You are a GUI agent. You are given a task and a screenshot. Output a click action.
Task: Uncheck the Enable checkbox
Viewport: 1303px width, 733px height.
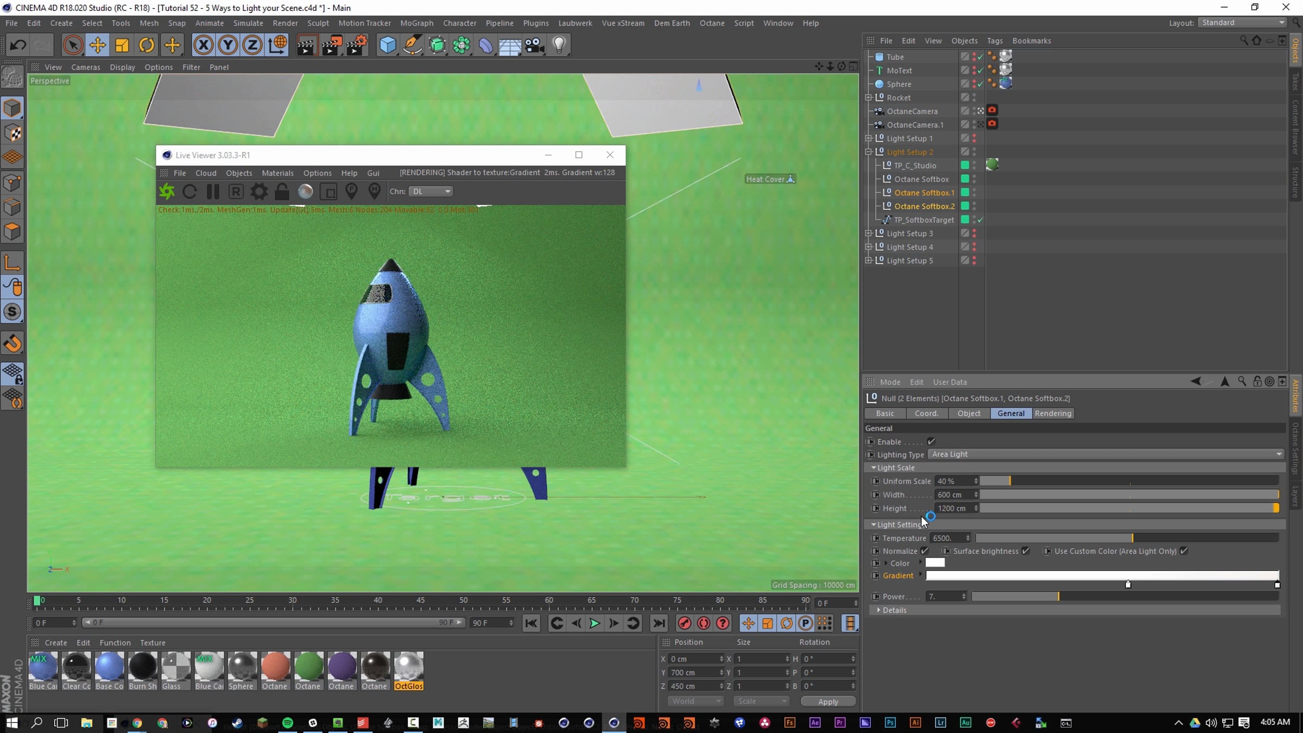coord(931,441)
